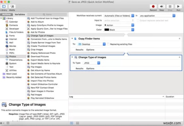Collapse the Copy Finder Items action
184x126 pixels.
[x=72, y=39]
